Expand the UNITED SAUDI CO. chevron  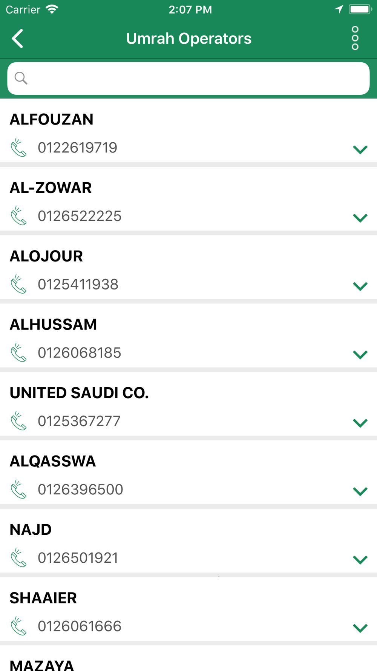point(360,423)
